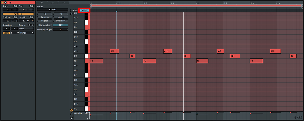This screenshot has width=304, height=121.
Task: Select the F2 note starting at bar 2
Action: [202, 61]
